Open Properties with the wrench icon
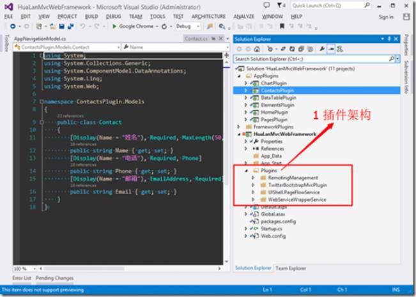 pyautogui.click(x=322, y=49)
